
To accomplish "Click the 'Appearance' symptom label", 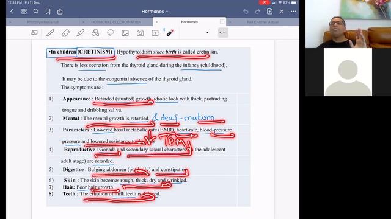I will pos(76,99).
